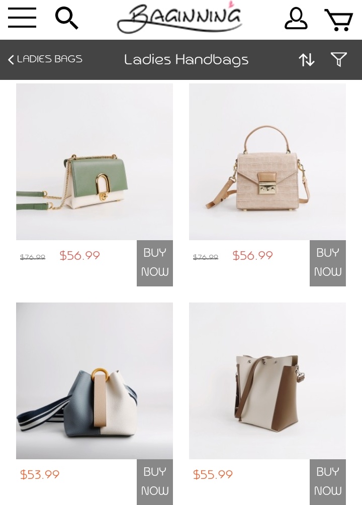Buy the blue-white bucket bag now

pos(155,482)
